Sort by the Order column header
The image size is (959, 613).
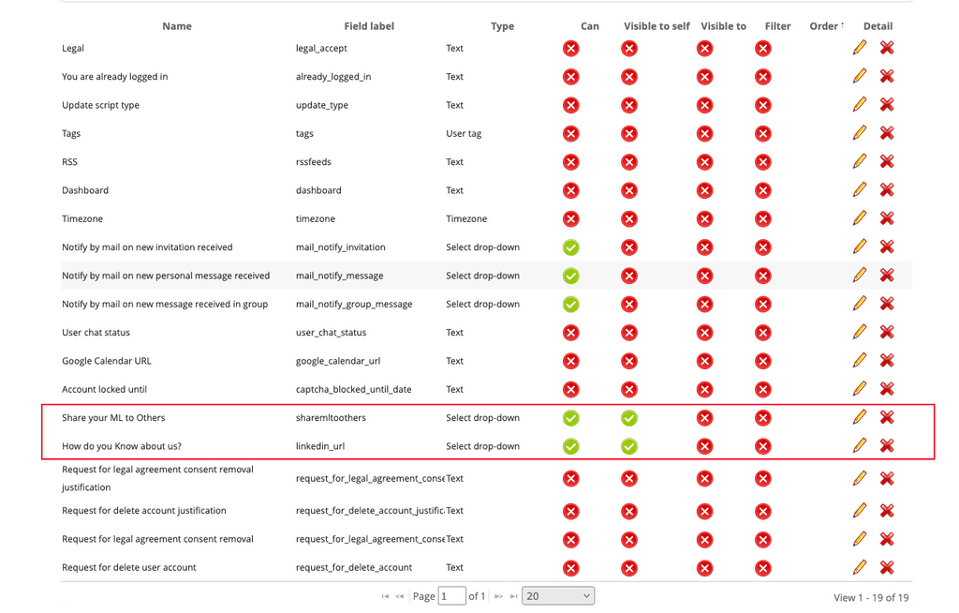pyautogui.click(x=823, y=25)
